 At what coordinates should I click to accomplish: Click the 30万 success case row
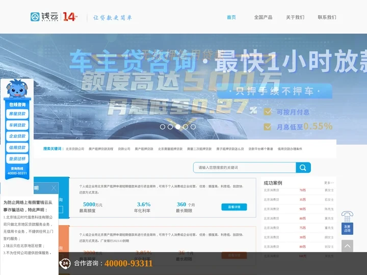point(299,237)
